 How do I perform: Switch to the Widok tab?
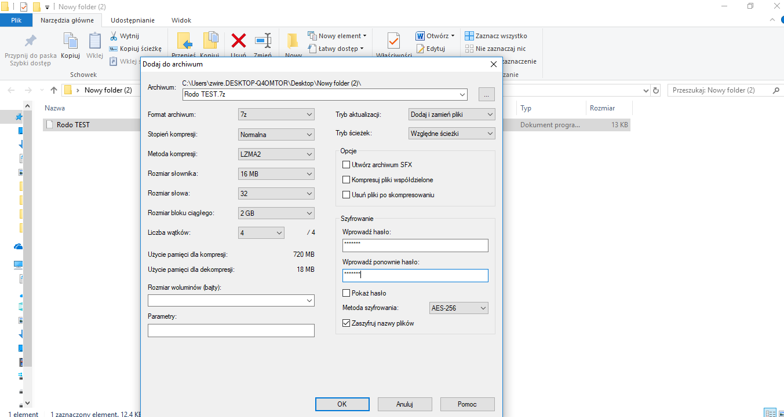click(x=181, y=20)
